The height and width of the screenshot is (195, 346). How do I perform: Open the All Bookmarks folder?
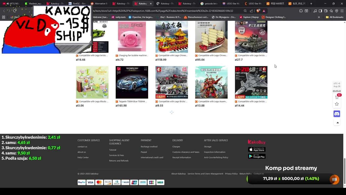click(335, 17)
